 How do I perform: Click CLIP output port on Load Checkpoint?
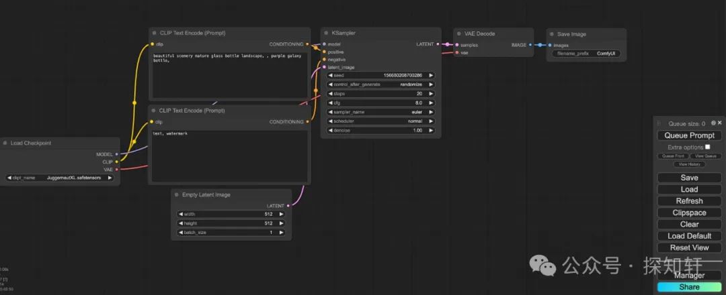pyautogui.click(x=116, y=162)
